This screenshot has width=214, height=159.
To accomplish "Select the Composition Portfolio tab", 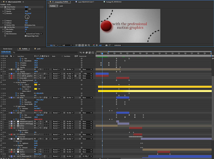I will (x=61, y=2).
